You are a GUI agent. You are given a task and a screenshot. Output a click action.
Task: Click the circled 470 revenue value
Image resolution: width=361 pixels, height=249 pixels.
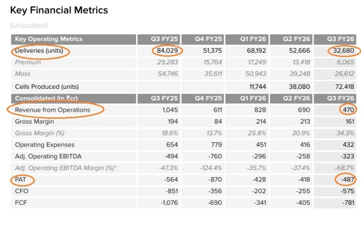348,110
